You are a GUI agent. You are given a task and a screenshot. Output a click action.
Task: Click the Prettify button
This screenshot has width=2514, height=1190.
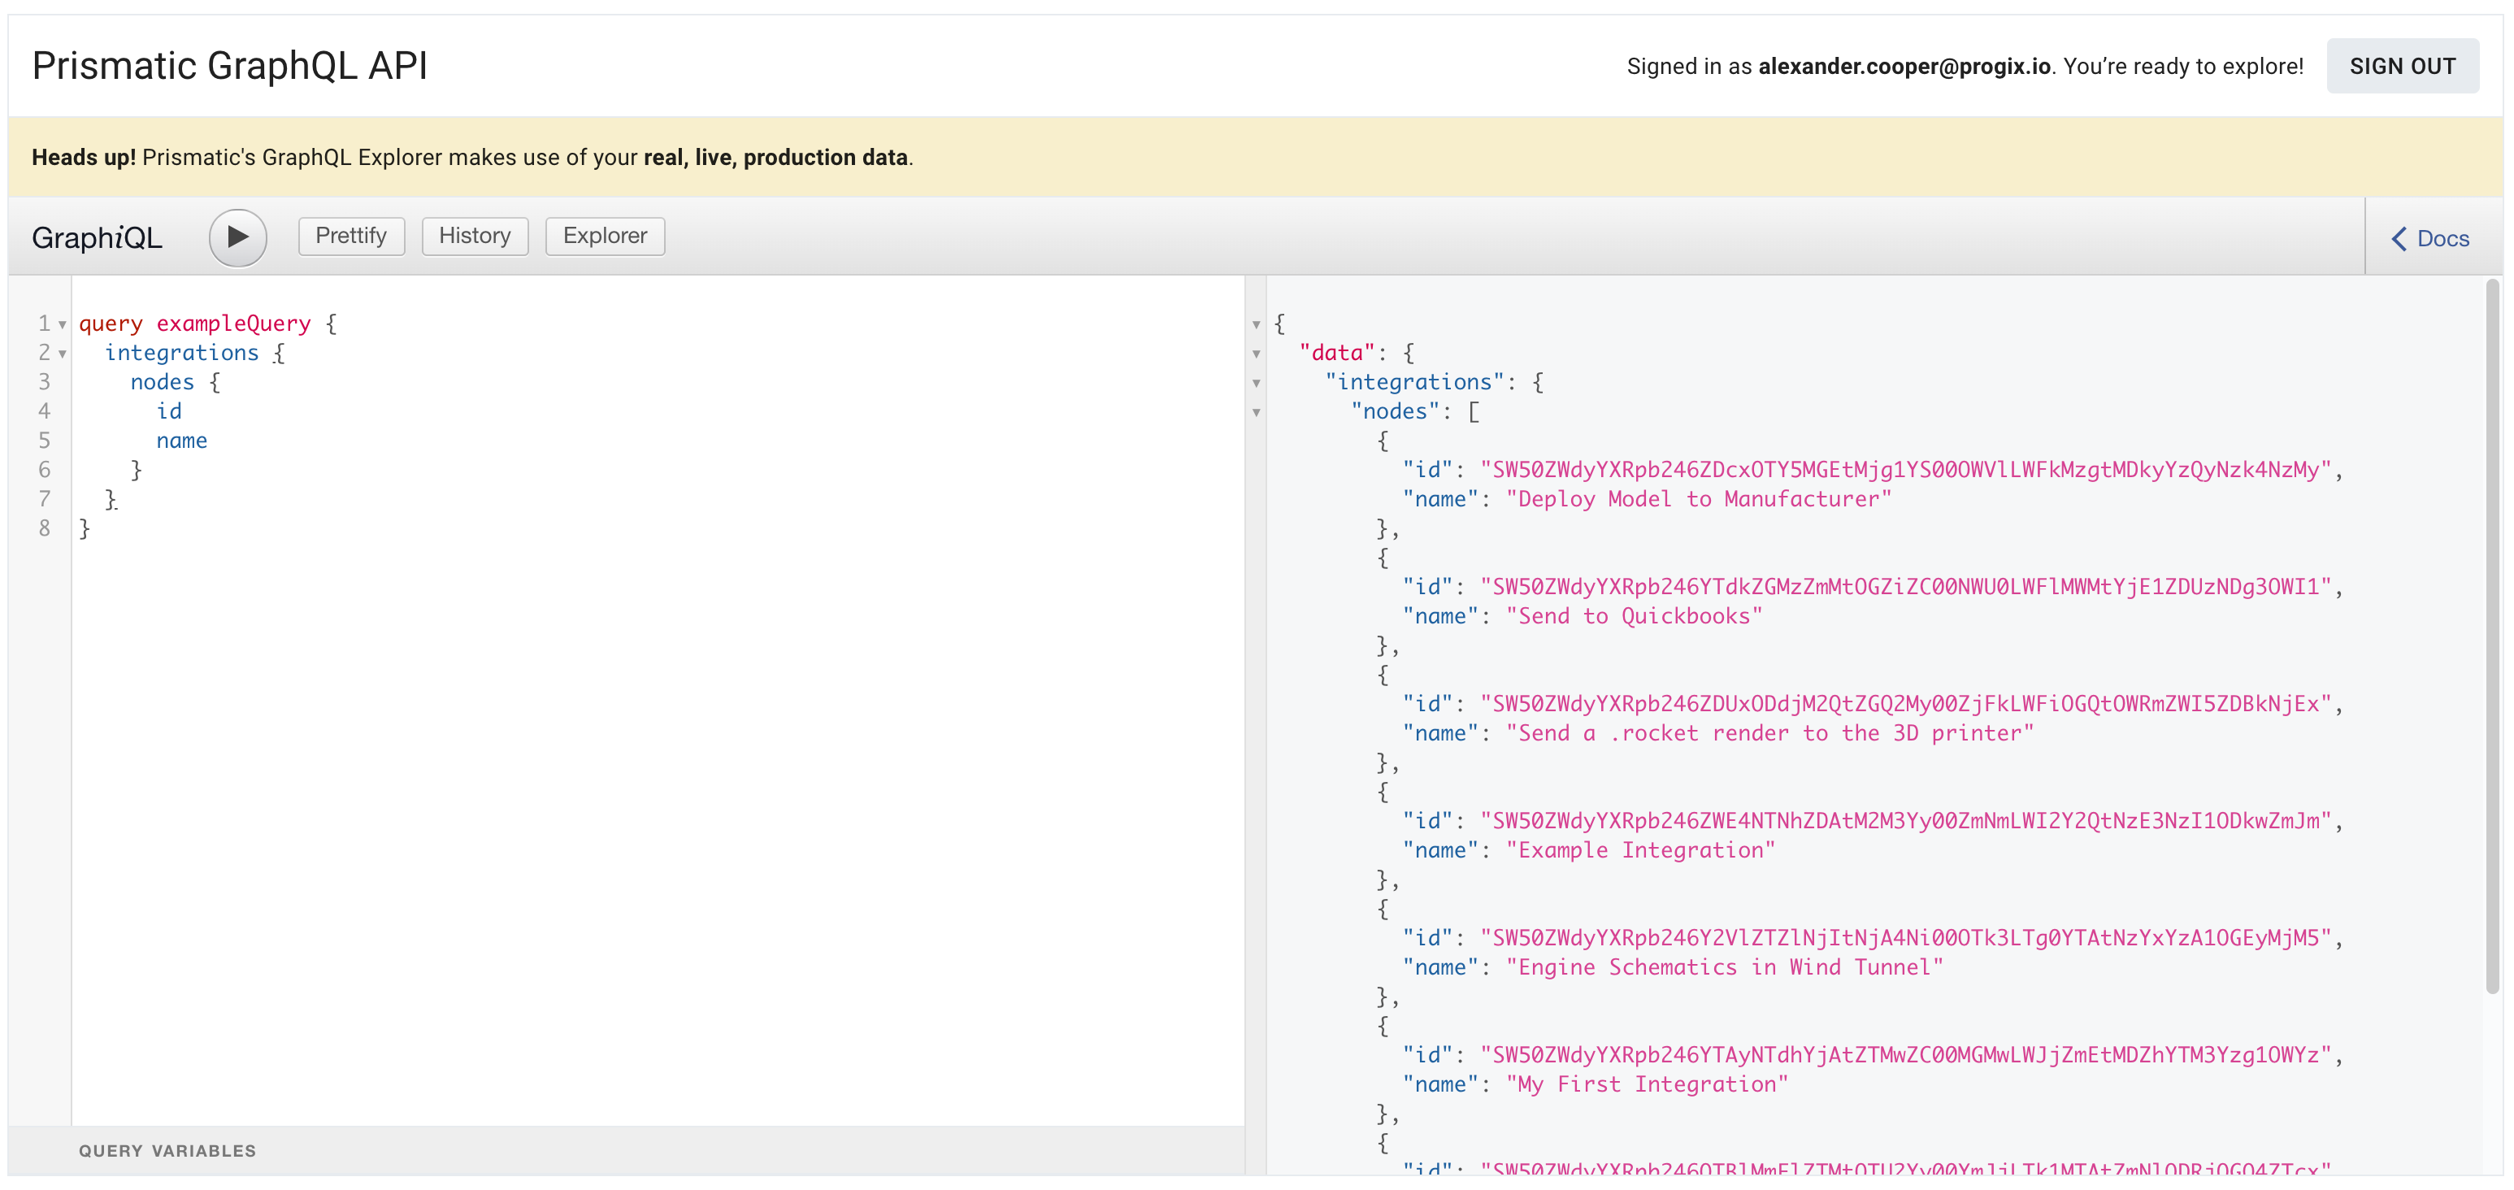pyautogui.click(x=351, y=237)
